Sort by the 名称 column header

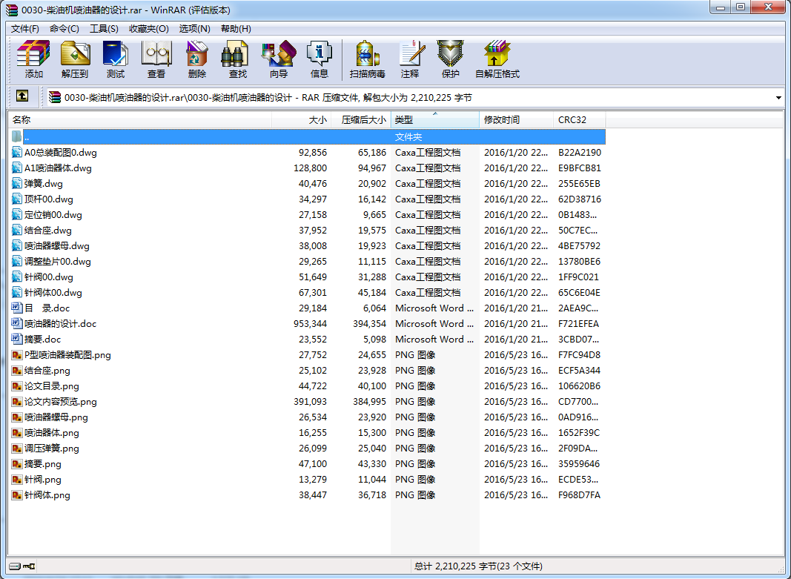point(140,119)
